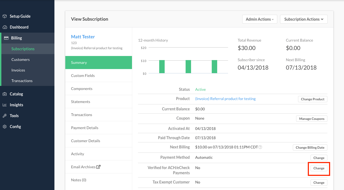Click the Next Billing 07/13/2018 header value
The height and width of the screenshot is (190, 344).
pos(301,68)
